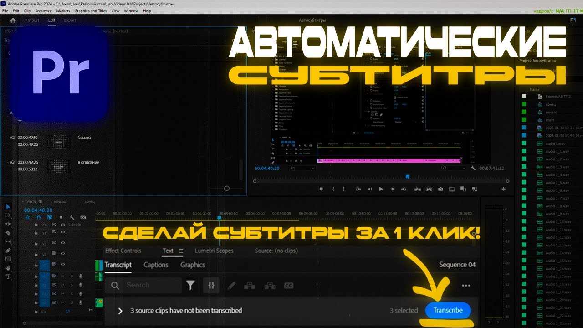Click the caption panel zoom slider handle
The height and width of the screenshot is (328, 583).
[227, 188]
